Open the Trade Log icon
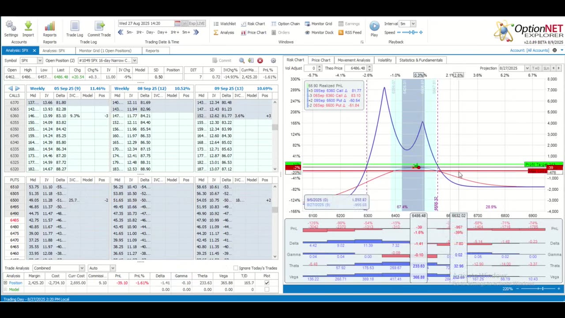The width and height of the screenshot is (565, 318). click(74, 26)
